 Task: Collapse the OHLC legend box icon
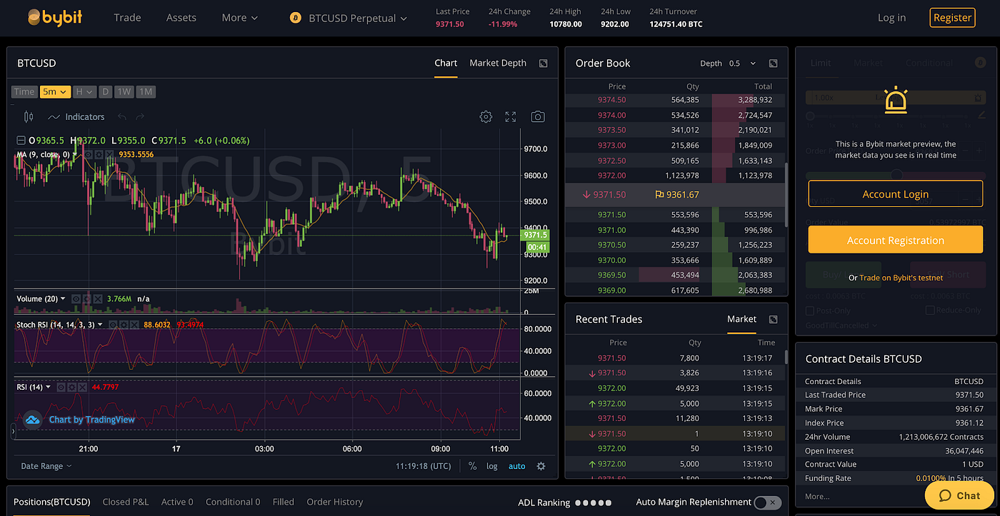[x=21, y=141]
